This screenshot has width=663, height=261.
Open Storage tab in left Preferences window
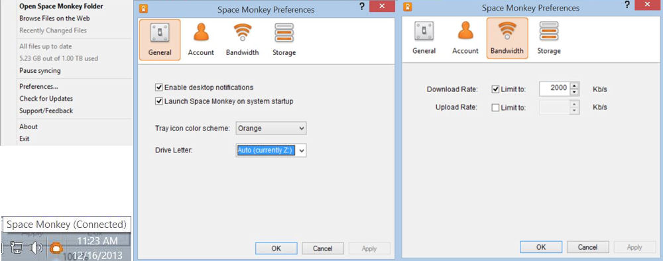point(284,40)
